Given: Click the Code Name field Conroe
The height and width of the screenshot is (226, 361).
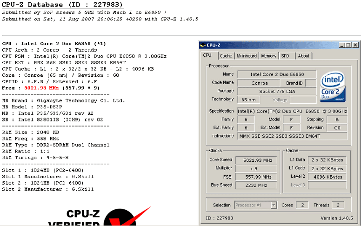Looking at the screenshot, I should pyautogui.click(x=259, y=83).
